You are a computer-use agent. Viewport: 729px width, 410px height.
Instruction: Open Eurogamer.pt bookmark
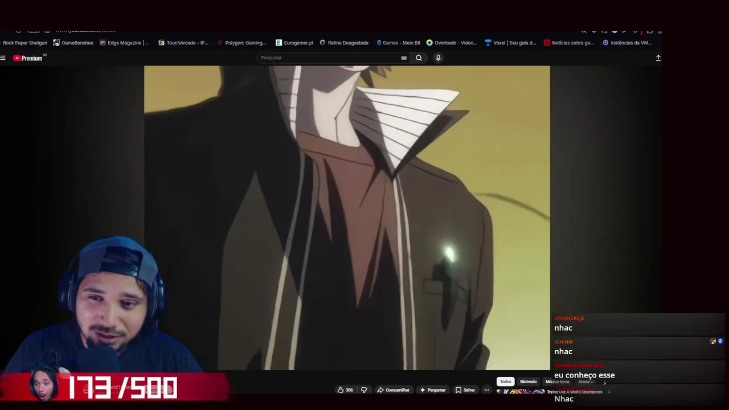[x=294, y=43]
